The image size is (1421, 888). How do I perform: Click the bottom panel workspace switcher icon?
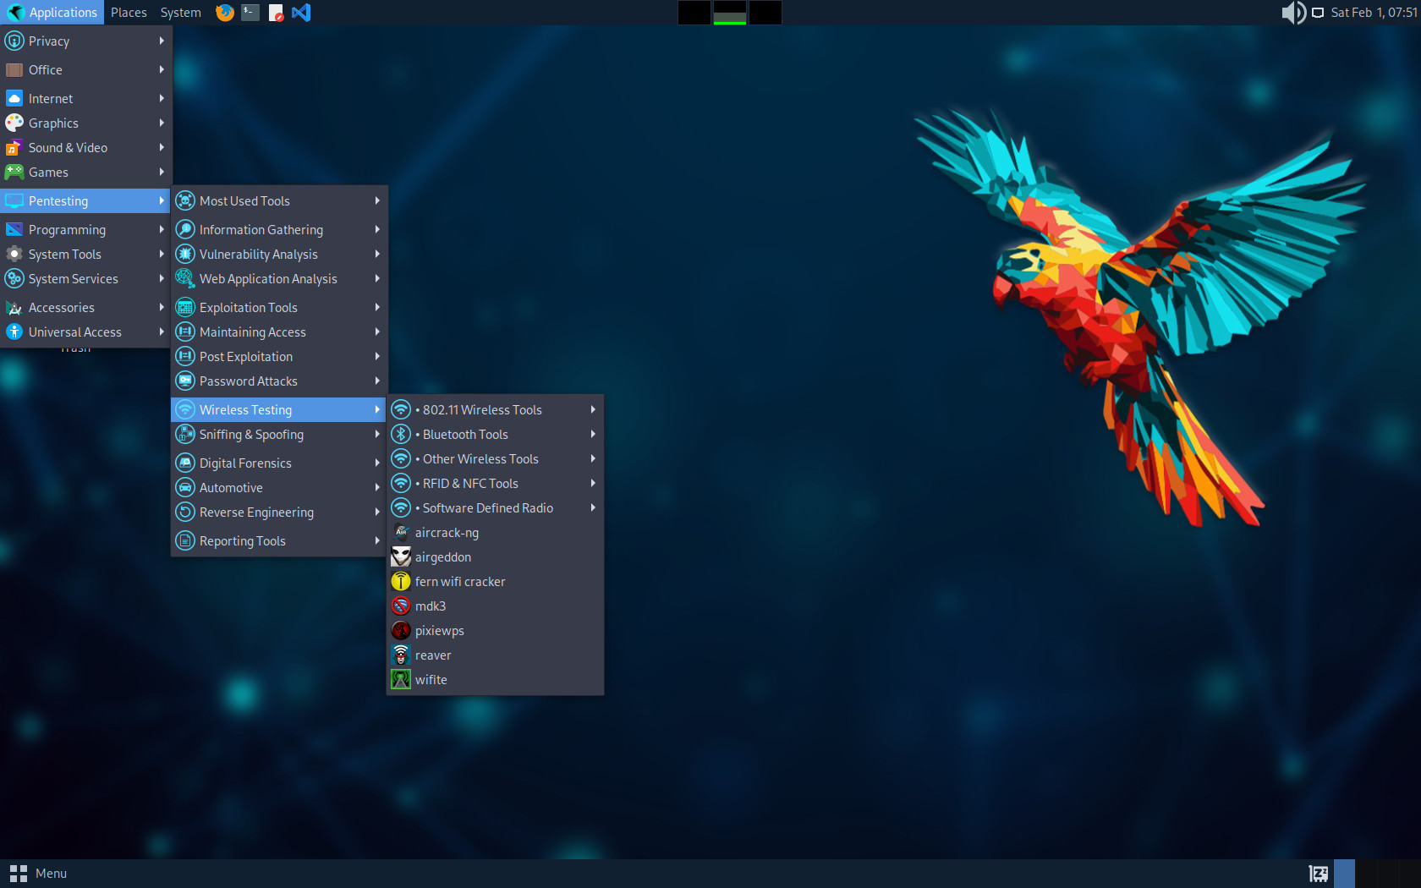[1318, 874]
